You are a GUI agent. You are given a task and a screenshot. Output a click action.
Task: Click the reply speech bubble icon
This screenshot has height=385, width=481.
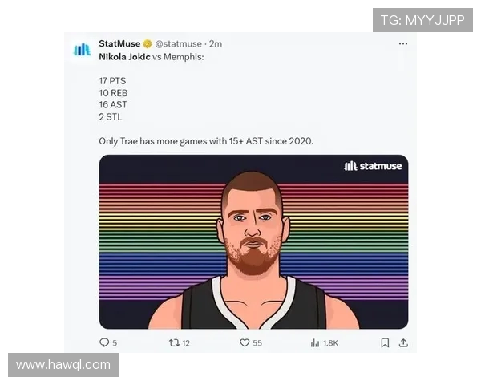[x=104, y=342]
